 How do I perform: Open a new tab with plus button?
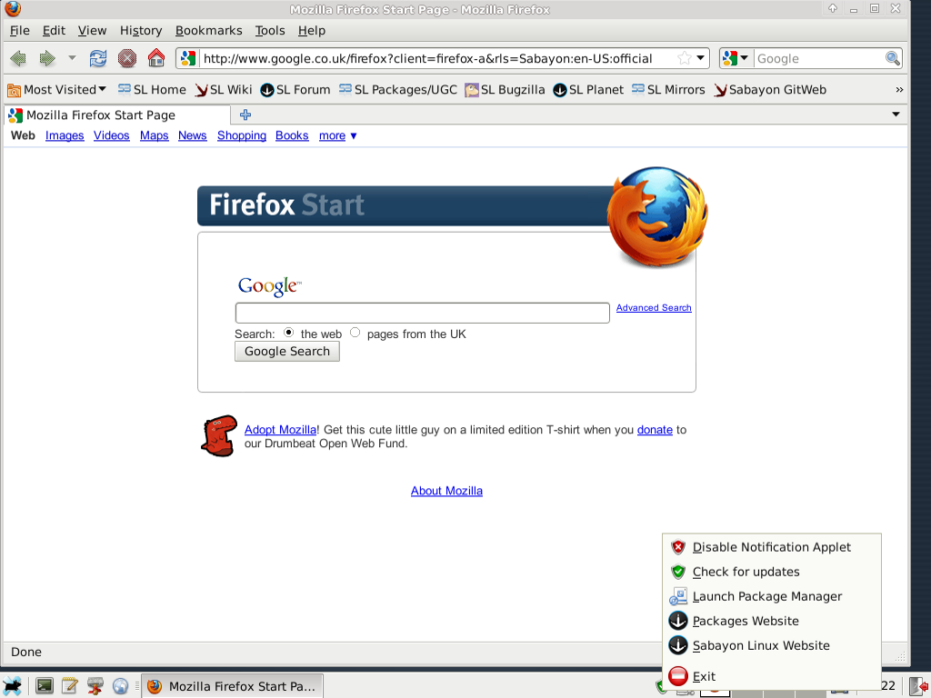245,115
